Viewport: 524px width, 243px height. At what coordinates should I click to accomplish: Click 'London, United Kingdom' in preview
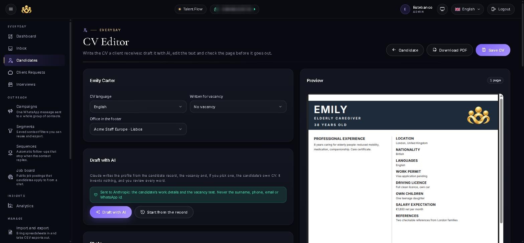411,143
